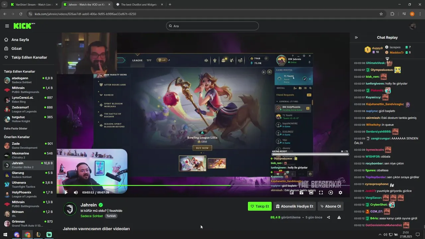Collapse the Chat Replay panel

point(356,38)
